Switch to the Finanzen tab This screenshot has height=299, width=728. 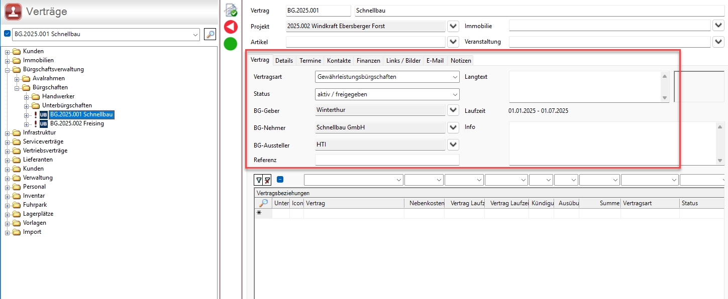tap(368, 61)
